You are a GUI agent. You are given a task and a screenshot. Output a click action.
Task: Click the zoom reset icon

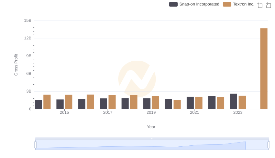pos(268,5)
